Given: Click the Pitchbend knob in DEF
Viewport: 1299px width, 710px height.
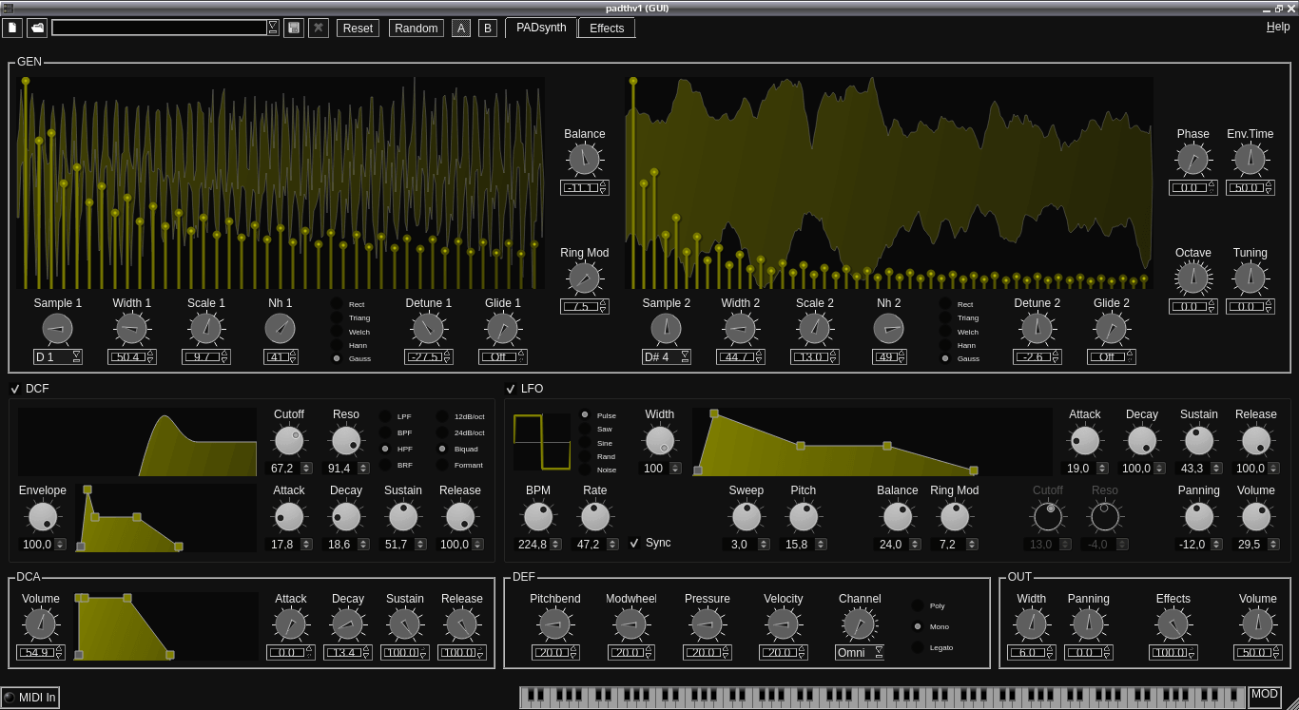Looking at the screenshot, I should [x=555, y=624].
